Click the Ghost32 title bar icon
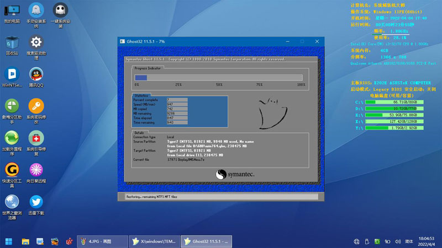Screen dimensions: 442x248 click(x=122, y=41)
